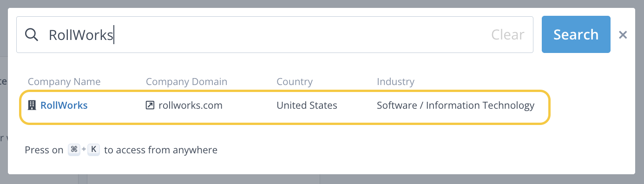Click the Country column header
This screenshot has width=644, height=184.
295,82
